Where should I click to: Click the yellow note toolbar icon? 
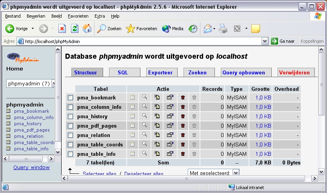click(256, 29)
